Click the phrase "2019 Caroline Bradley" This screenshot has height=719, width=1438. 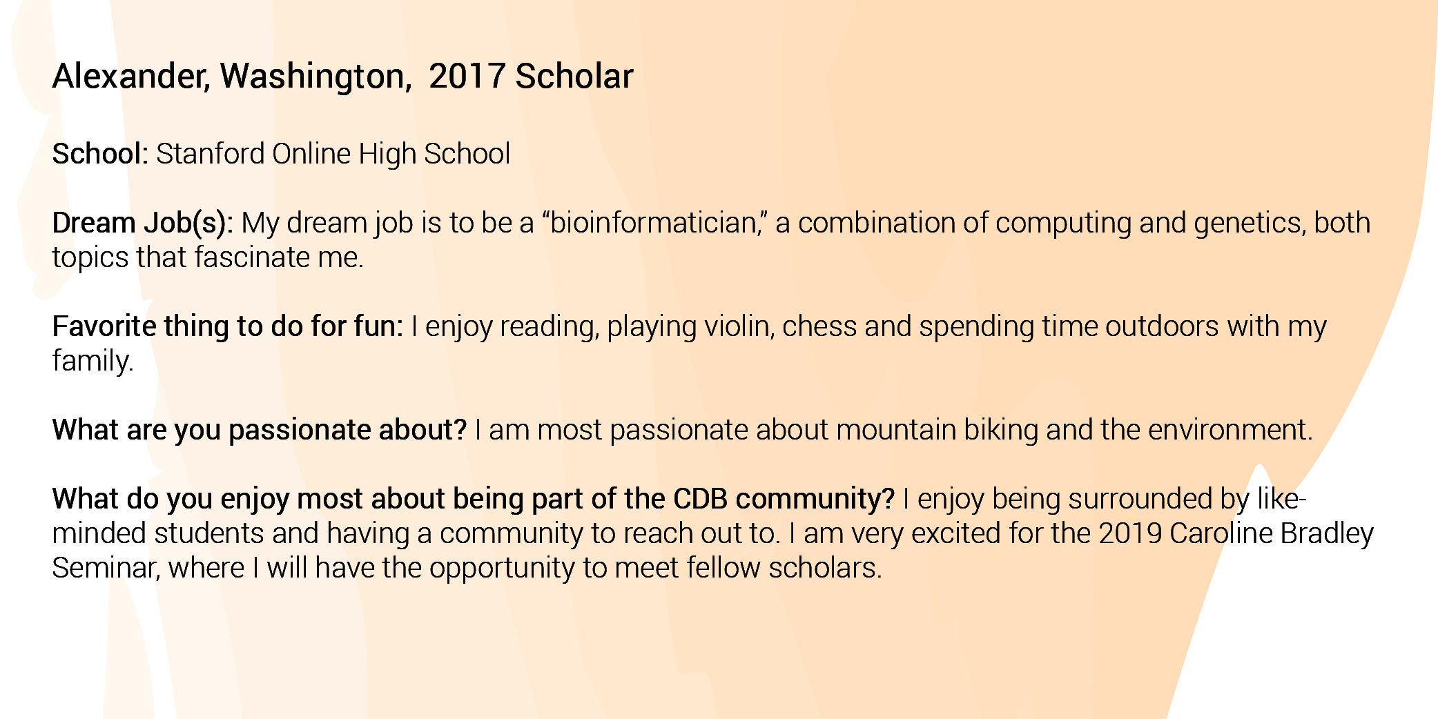pos(1236,533)
